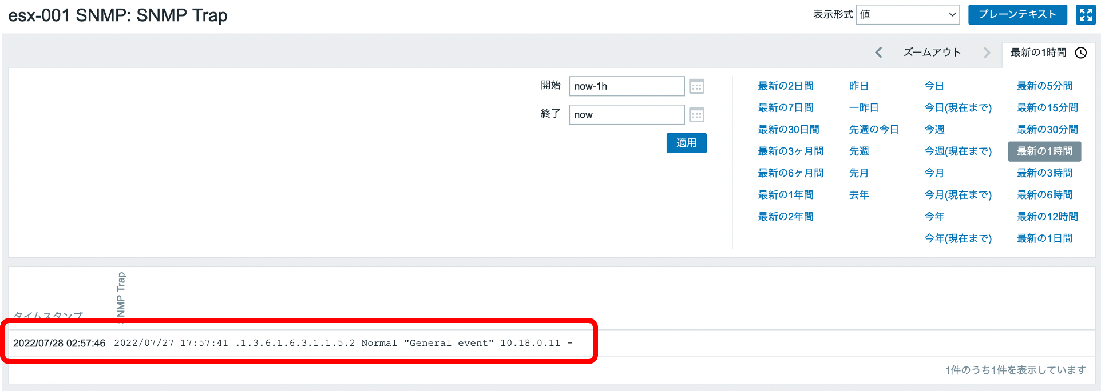
Task: Pick 今日(現在まで) time range
Action: 958,107
